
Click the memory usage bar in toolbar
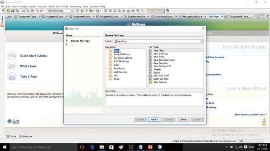point(156,11)
